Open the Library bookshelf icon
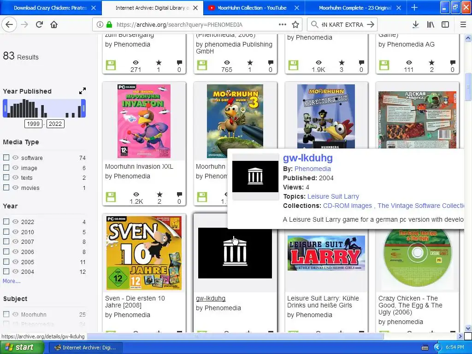The width and height of the screenshot is (472, 354). pos(431,25)
